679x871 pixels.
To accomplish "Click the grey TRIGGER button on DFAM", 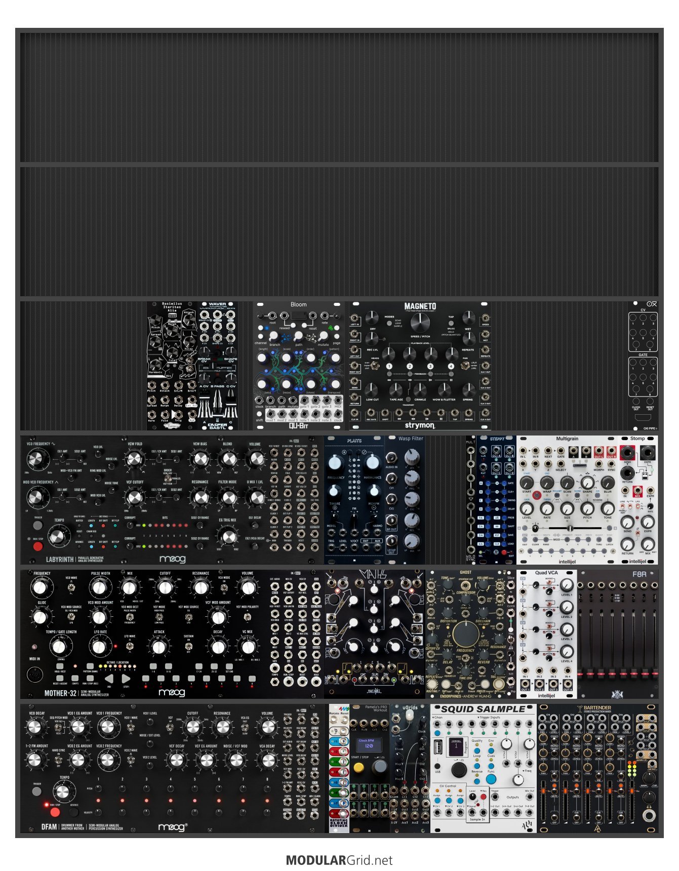I will (37, 791).
